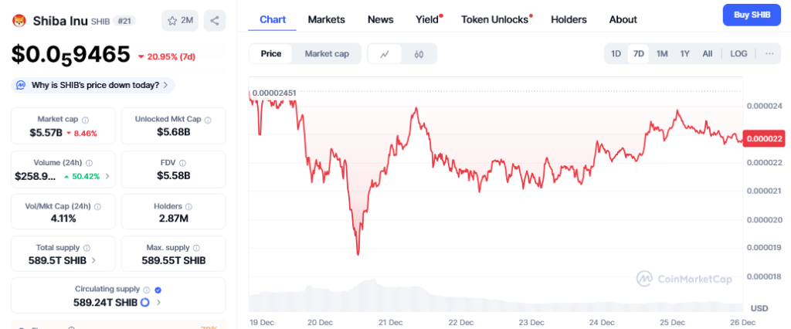
Task: Click the Total supply info icon
Action: pos(86,248)
